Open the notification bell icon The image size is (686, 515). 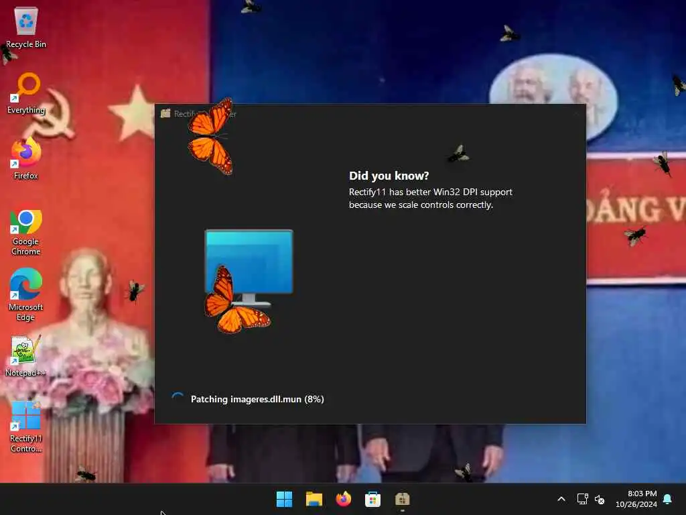[668, 499]
